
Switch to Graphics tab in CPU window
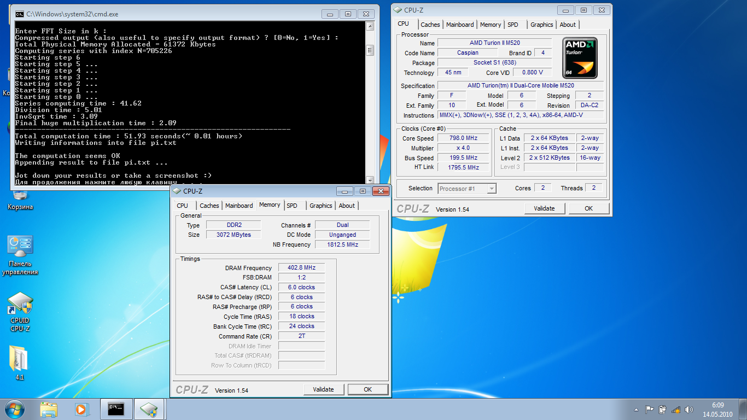(x=542, y=25)
